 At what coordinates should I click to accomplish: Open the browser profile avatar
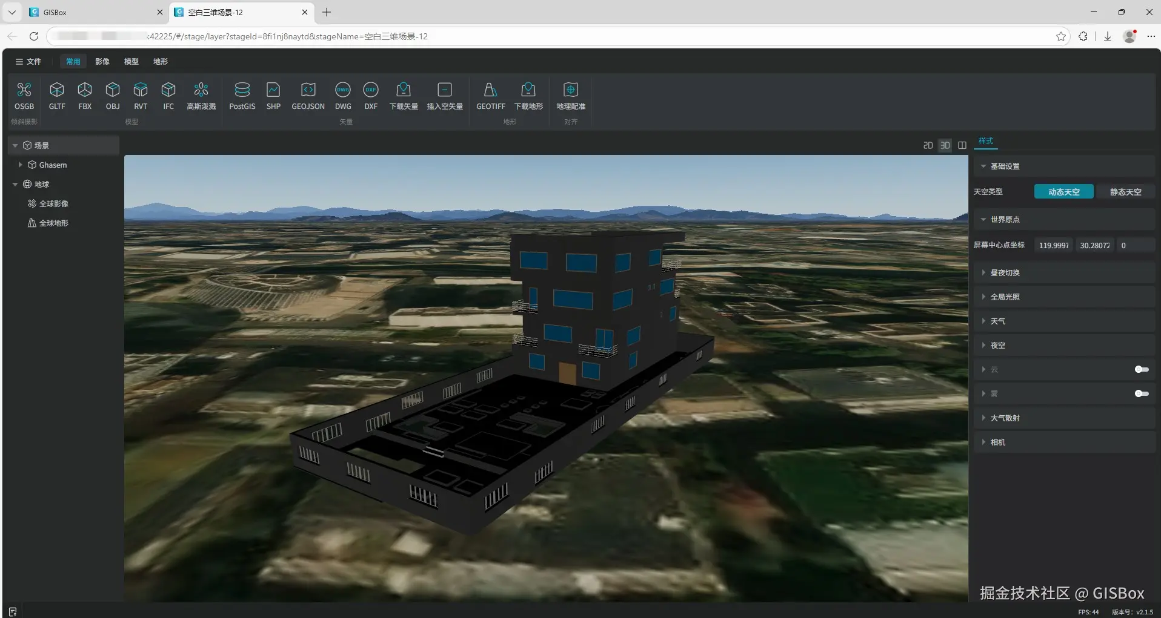point(1129,36)
